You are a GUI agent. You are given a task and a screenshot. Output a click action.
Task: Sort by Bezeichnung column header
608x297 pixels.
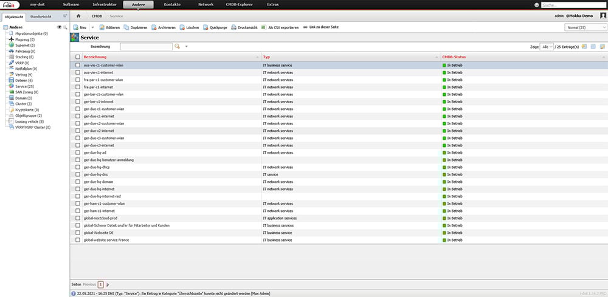click(x=95, y=57)
